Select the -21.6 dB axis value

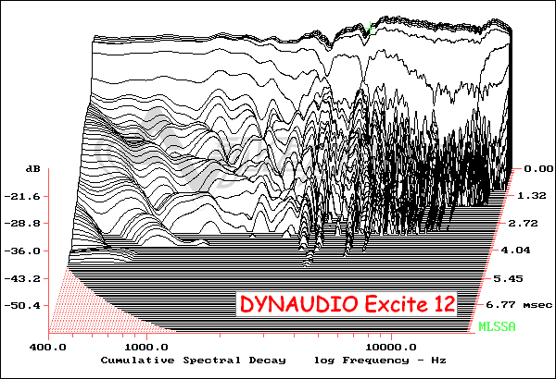click(x=22, y=196)
